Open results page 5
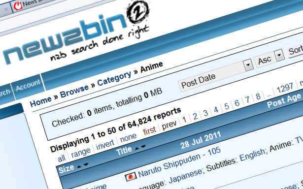 pos(227,106)
